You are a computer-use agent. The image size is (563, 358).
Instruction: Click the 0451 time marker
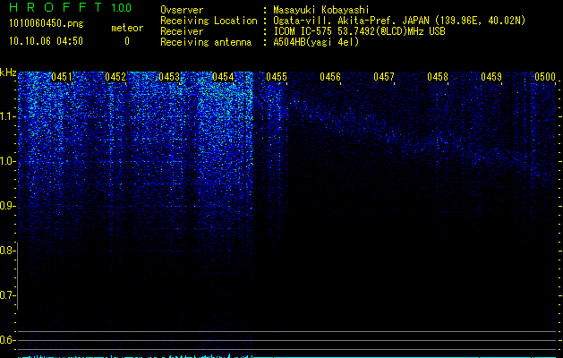62,77
